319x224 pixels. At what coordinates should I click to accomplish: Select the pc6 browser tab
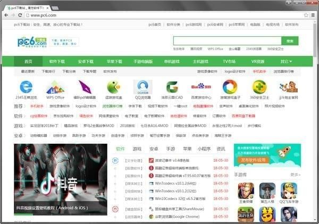(28, 8)
